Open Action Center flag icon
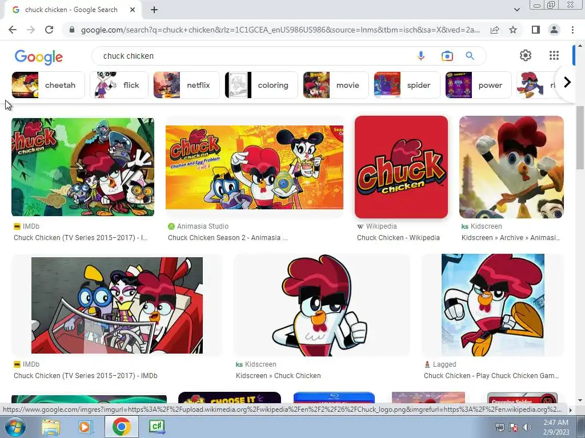The width and height of the screenshot is (585, 438). [514, 427]
